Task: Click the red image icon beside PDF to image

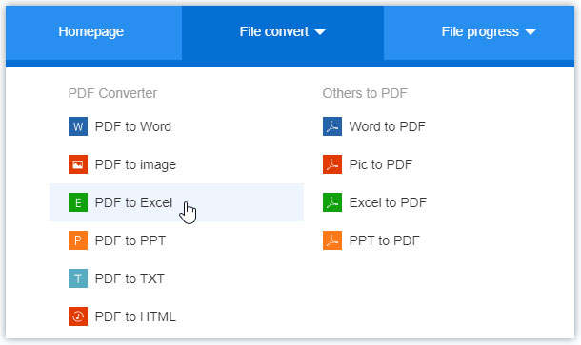Action: [78, 164]
